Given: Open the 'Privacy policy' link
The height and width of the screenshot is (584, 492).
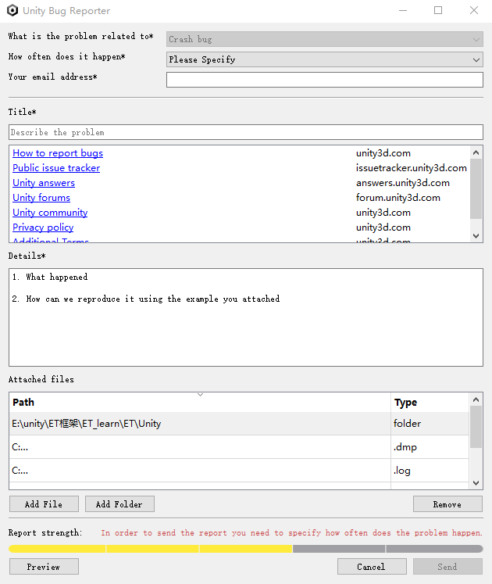Looking at the screenshot, I should [43, 228].
